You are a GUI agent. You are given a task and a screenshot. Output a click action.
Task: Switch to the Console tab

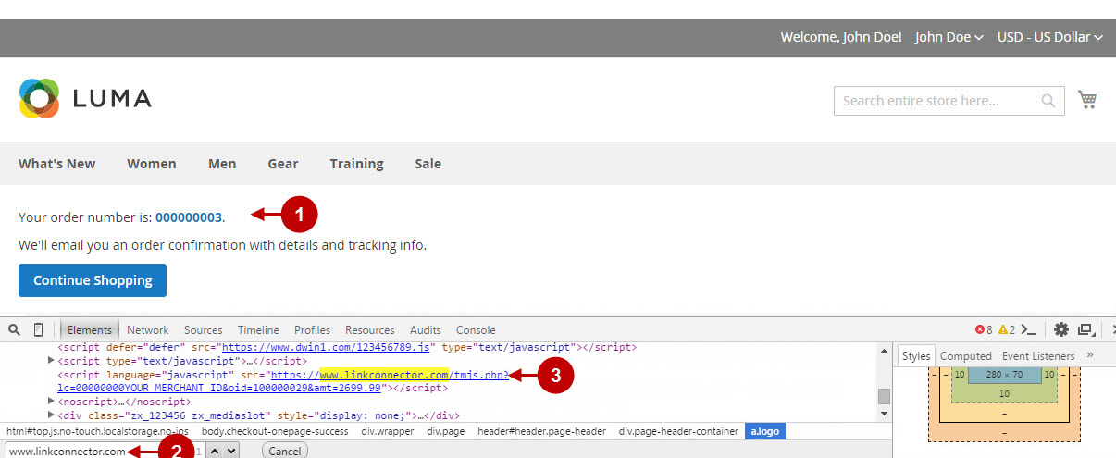pyautogui.click(x=476, y=329)
